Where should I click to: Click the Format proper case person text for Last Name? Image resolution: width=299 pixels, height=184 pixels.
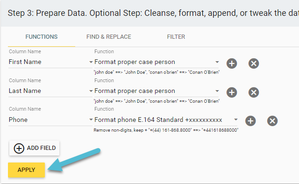click(x=135, y=91)
